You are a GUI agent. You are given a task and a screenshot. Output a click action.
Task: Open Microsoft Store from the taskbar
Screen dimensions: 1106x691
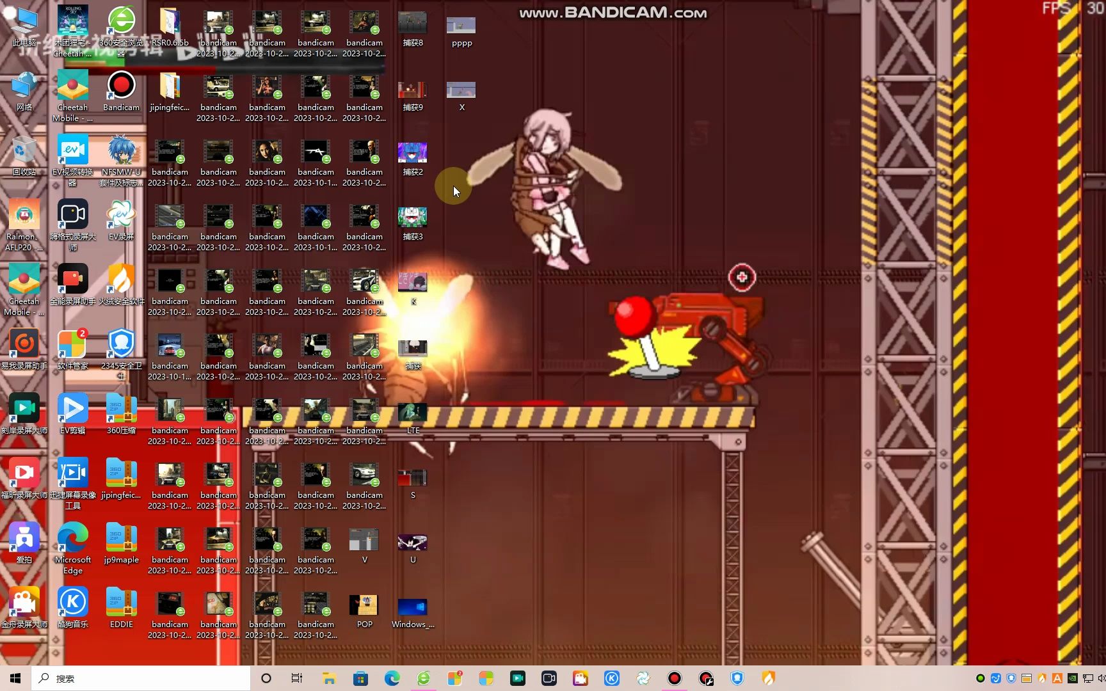tap(360, 678)
